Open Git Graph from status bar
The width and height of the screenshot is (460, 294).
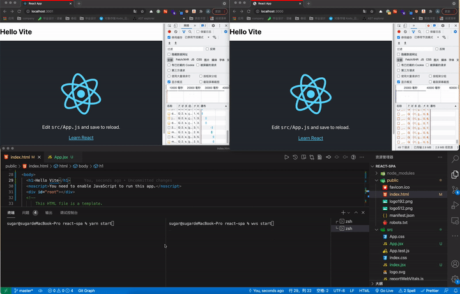(x=86, y=291)
